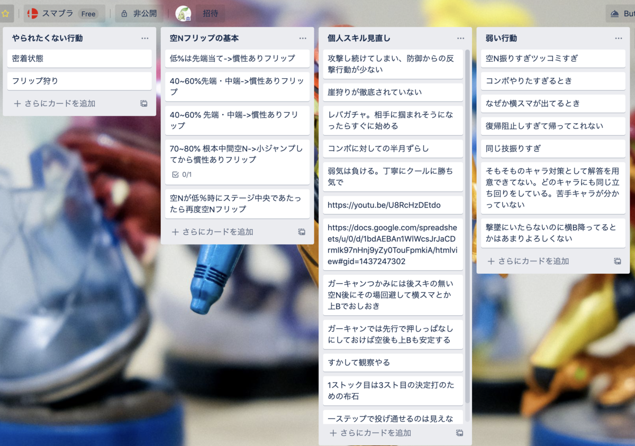635x446 pixels.
Task: Click the 招待 invite button
Action: point(211,13)
